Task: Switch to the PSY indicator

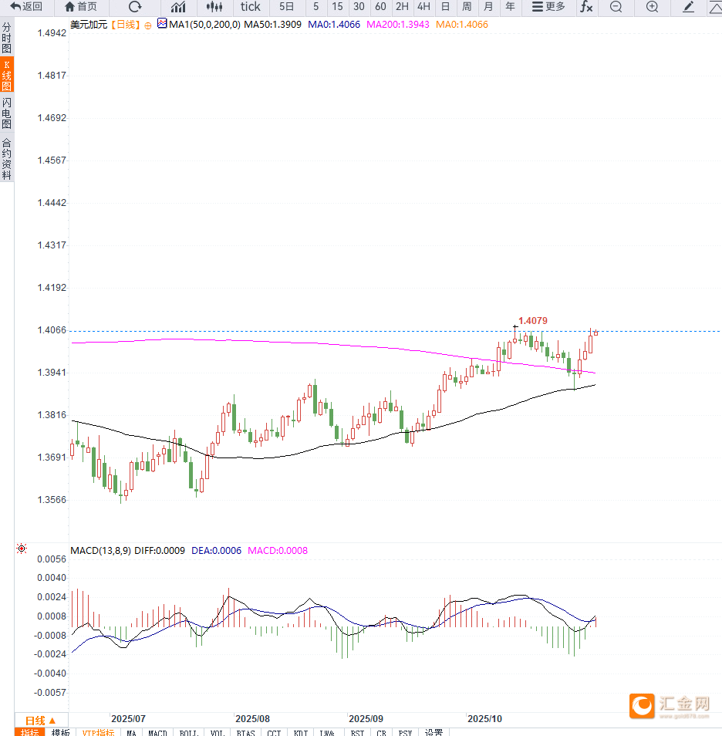Action: pos(405,732)
